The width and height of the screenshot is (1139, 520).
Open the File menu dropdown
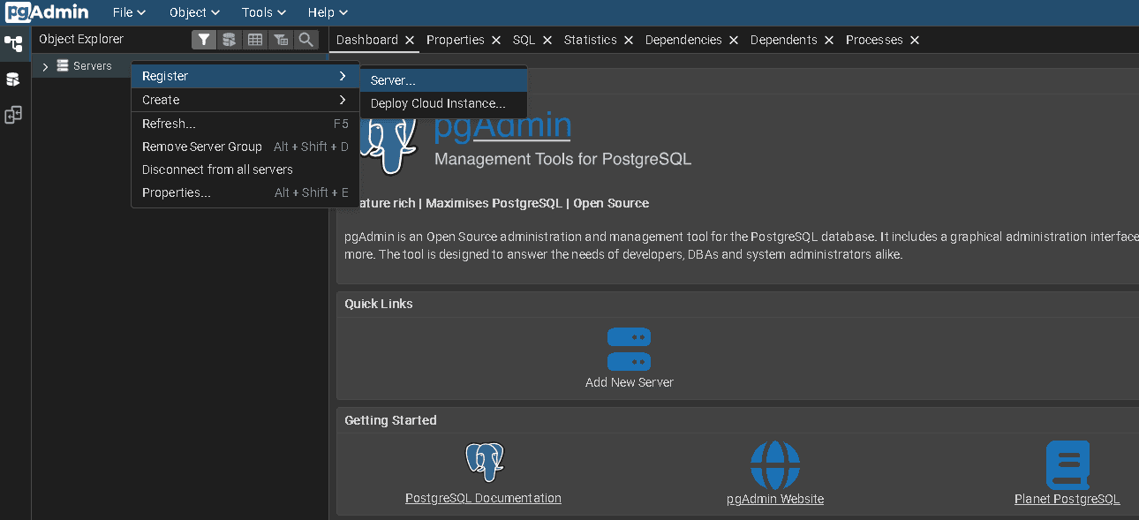click(129, 12)
